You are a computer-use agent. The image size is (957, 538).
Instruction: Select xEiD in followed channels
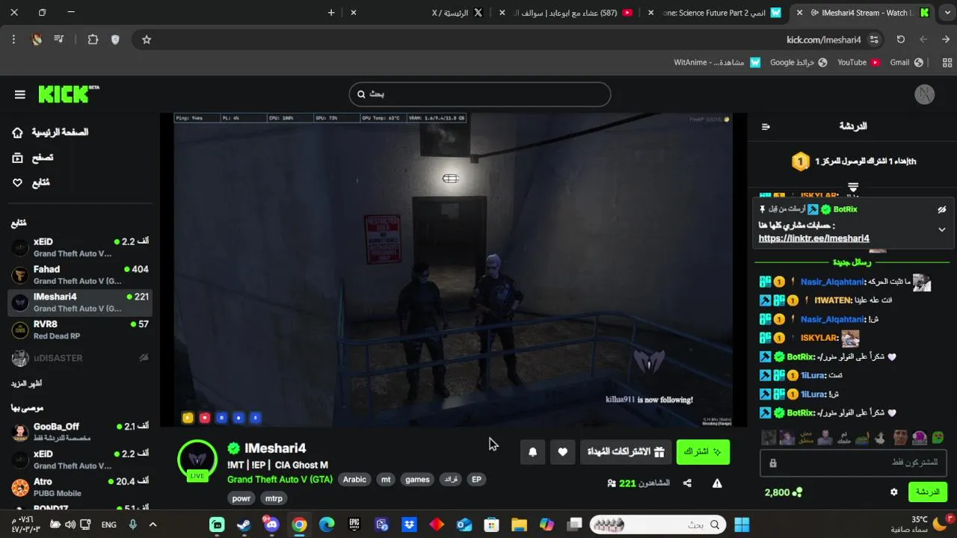[80, 247]
